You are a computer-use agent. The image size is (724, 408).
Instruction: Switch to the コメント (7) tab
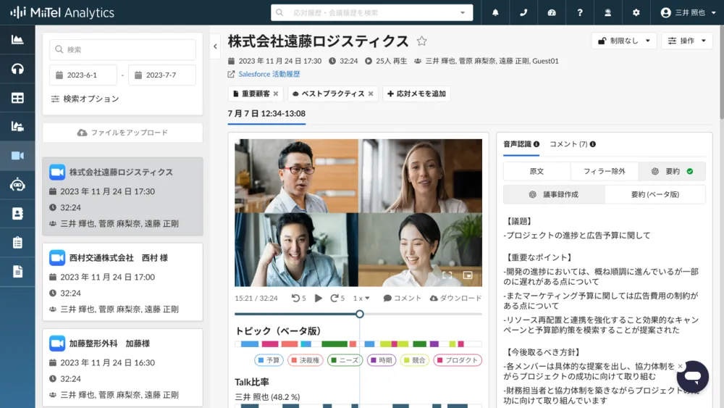[572, 144]
